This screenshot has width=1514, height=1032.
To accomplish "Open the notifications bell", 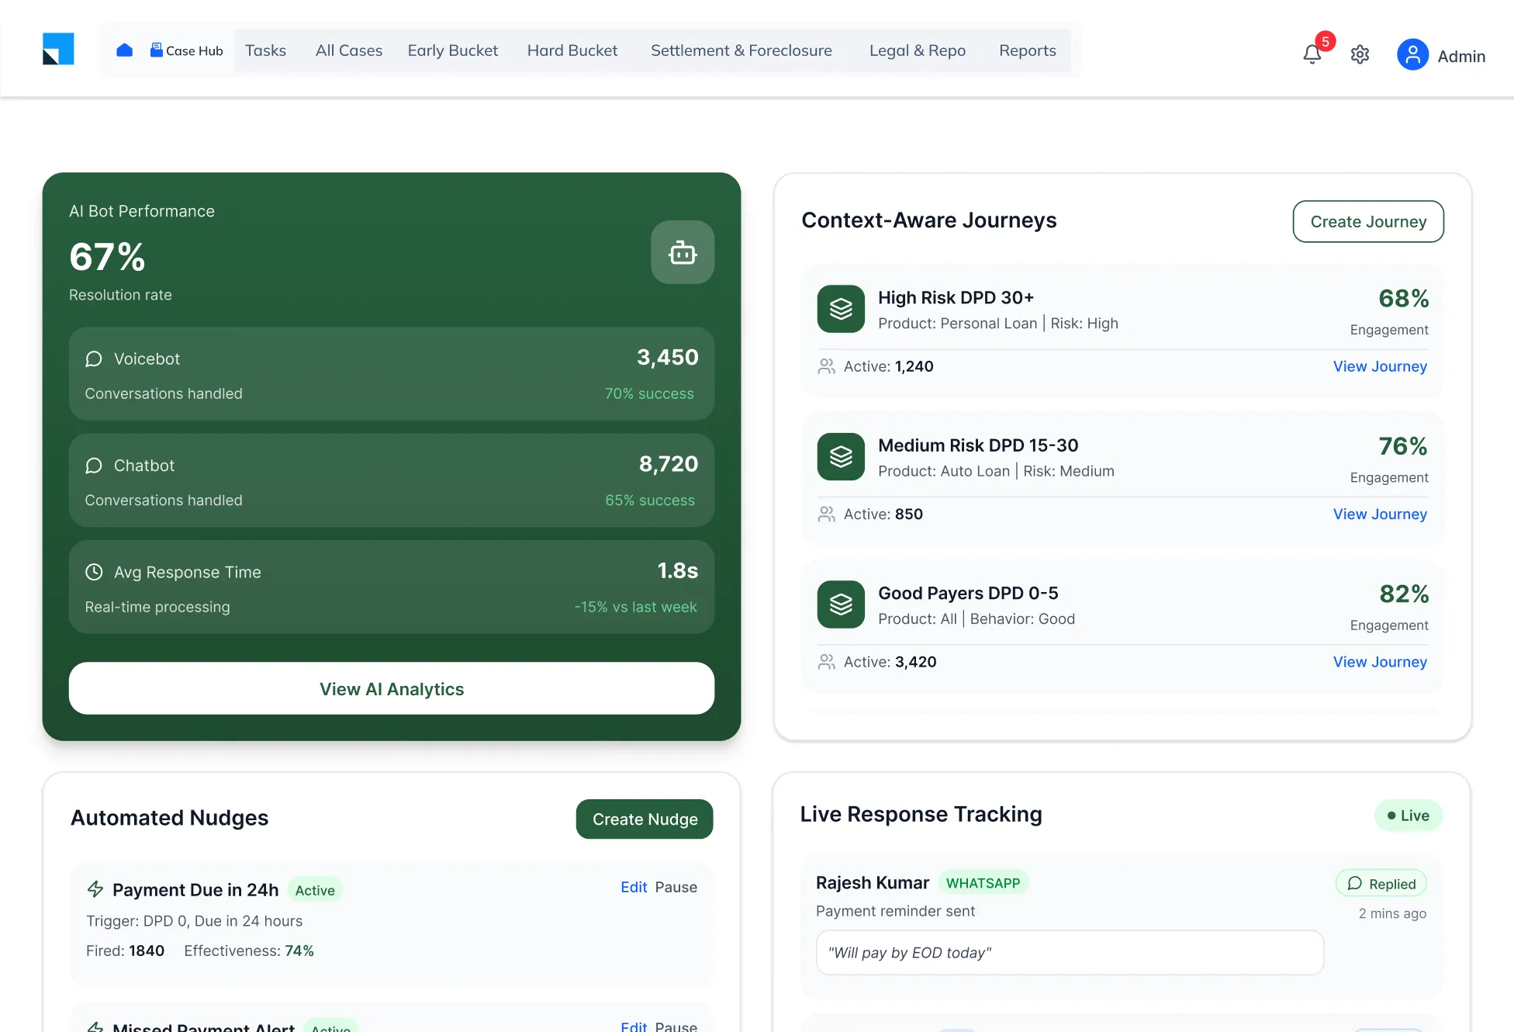I will pyautogui.click(x=1312, y=54).
